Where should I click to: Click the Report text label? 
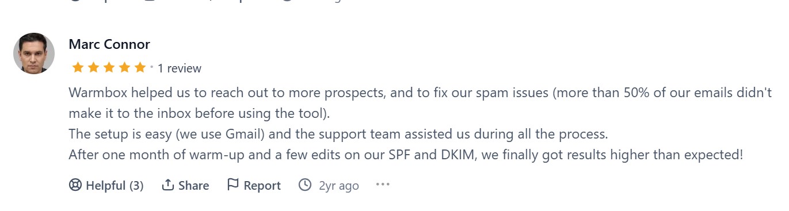262,185
